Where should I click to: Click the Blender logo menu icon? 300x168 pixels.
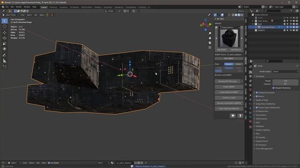click(3, 7)
